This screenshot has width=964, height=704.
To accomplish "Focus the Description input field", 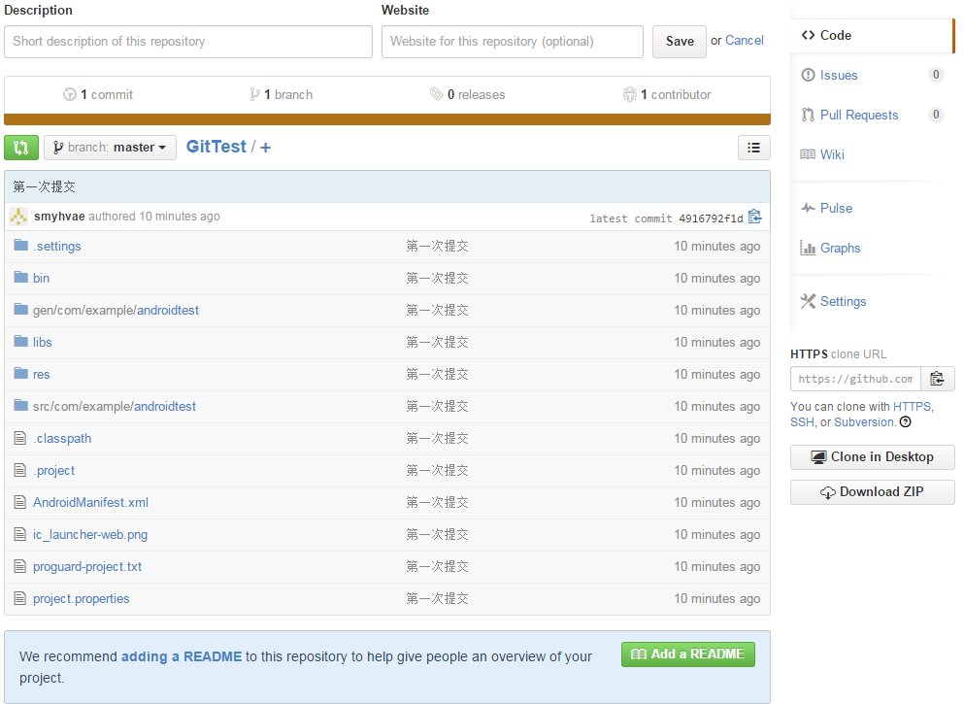I will (188, 42).
